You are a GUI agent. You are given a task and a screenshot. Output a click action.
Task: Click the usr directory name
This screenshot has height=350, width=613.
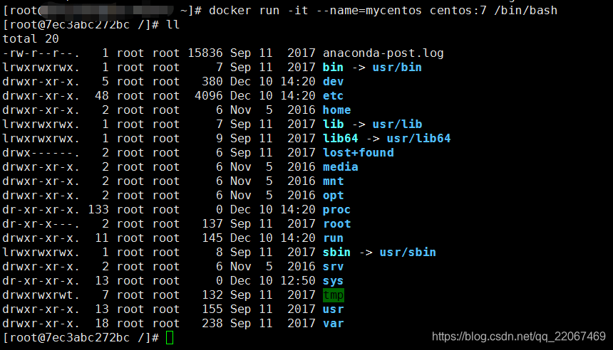coord(333,309)
